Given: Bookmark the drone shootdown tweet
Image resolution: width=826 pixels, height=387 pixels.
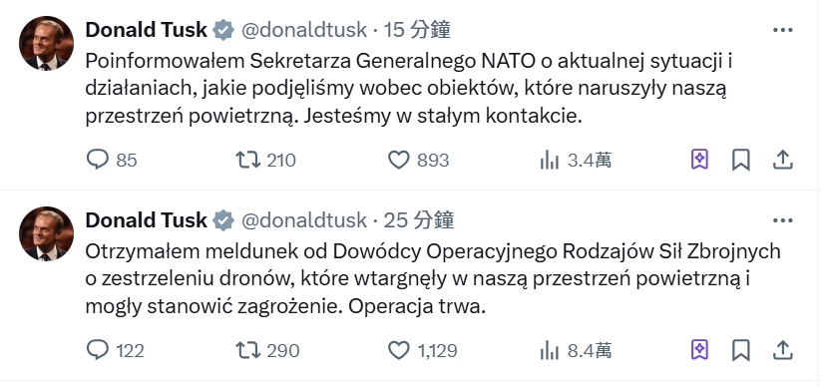Looking at the screenshot, I should 740,350.
